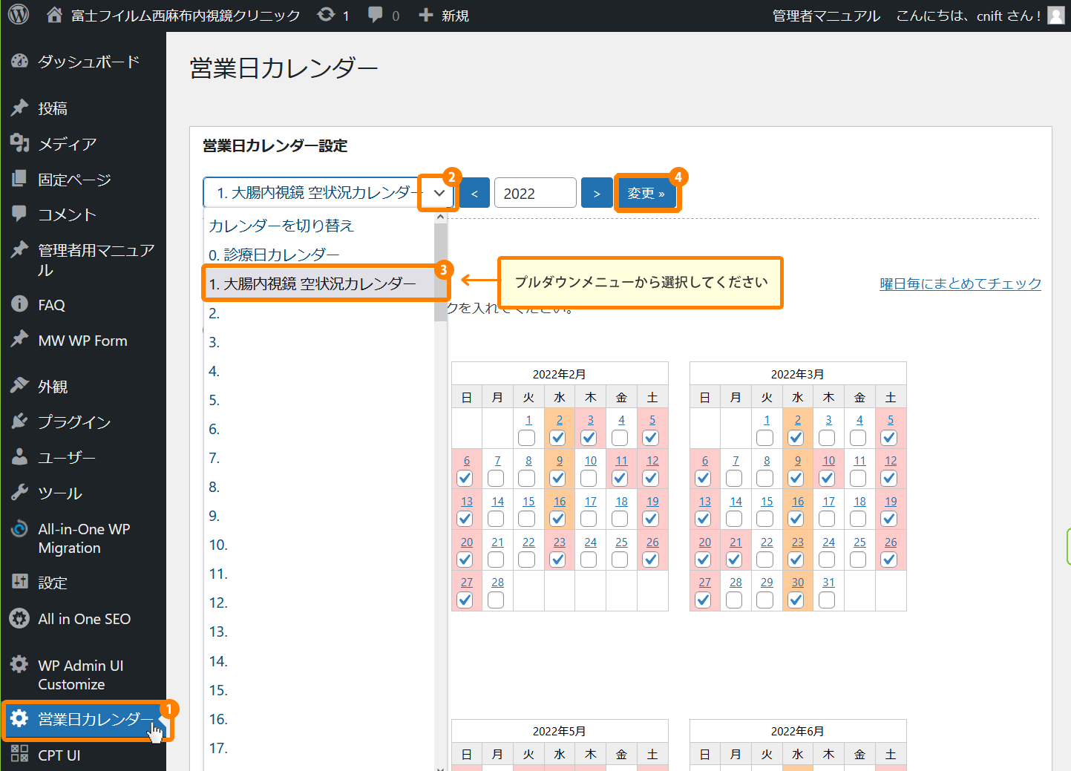The height and width of the screenshot is (771, 1071).
Task: Click 曜日毎にまとめてチェック link
Action: tap(960, 283)
